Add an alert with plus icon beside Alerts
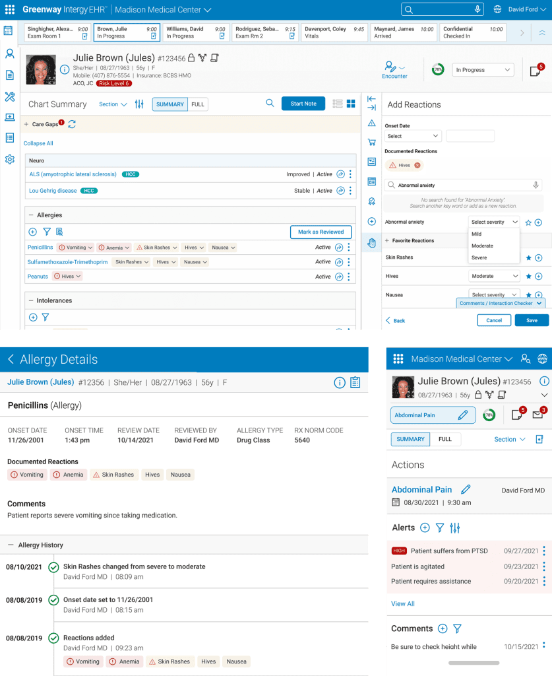 [x=425, y=527]
